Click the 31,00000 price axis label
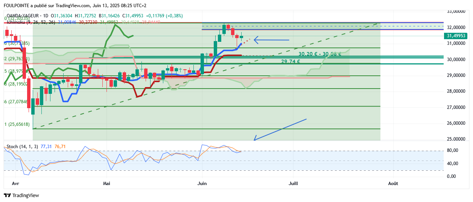 coord(456,44)
